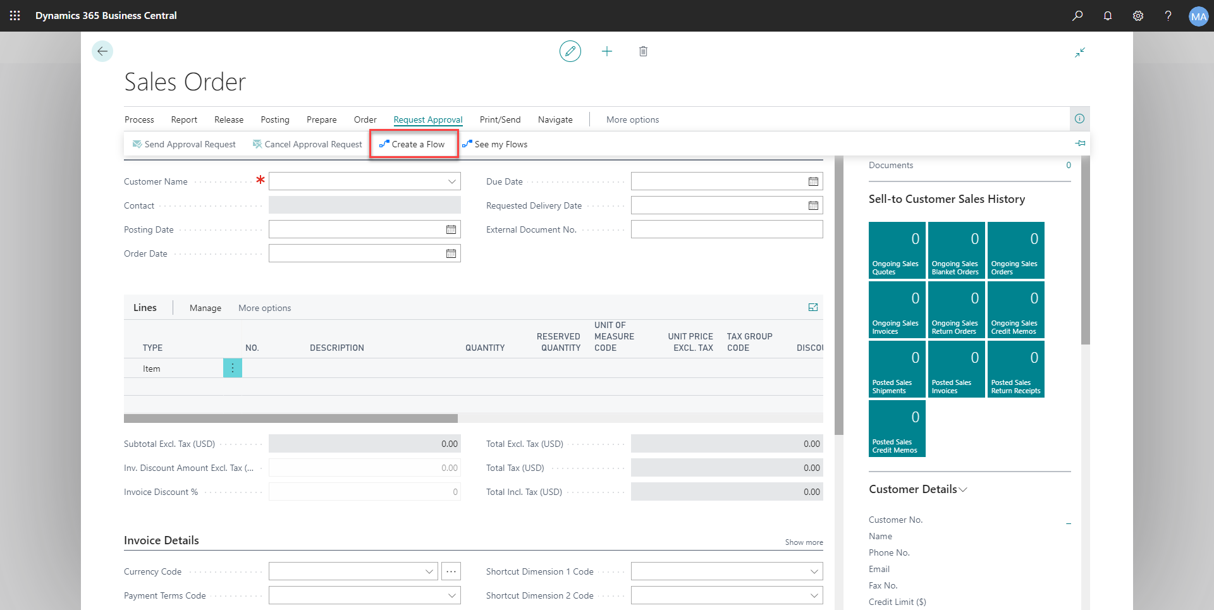1214x610 pixels.
Task: Open the Currency Code dropdown
Action: point(429,571)
